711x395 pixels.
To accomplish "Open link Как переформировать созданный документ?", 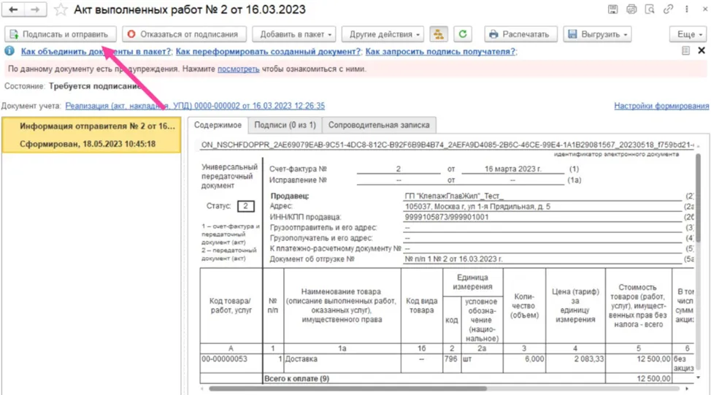I will pyautogui.click(x=268, y=51).
